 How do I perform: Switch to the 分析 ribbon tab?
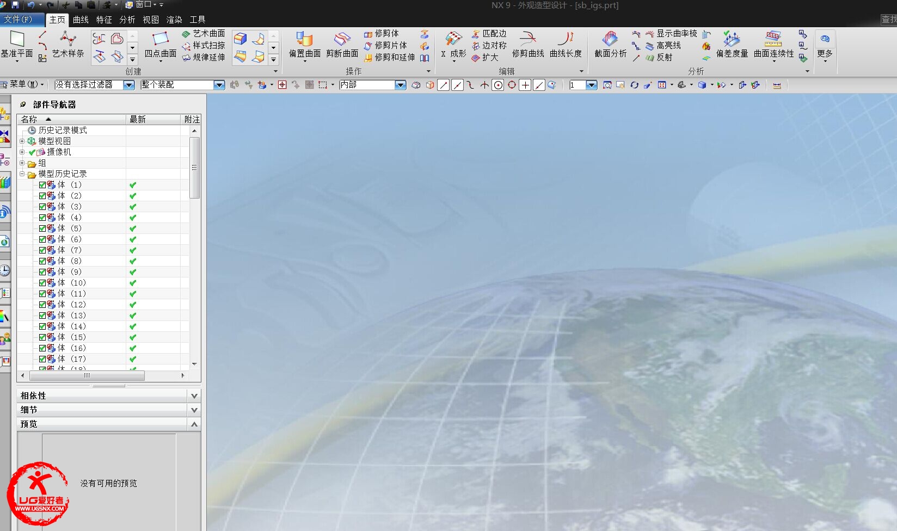point(127,20)
